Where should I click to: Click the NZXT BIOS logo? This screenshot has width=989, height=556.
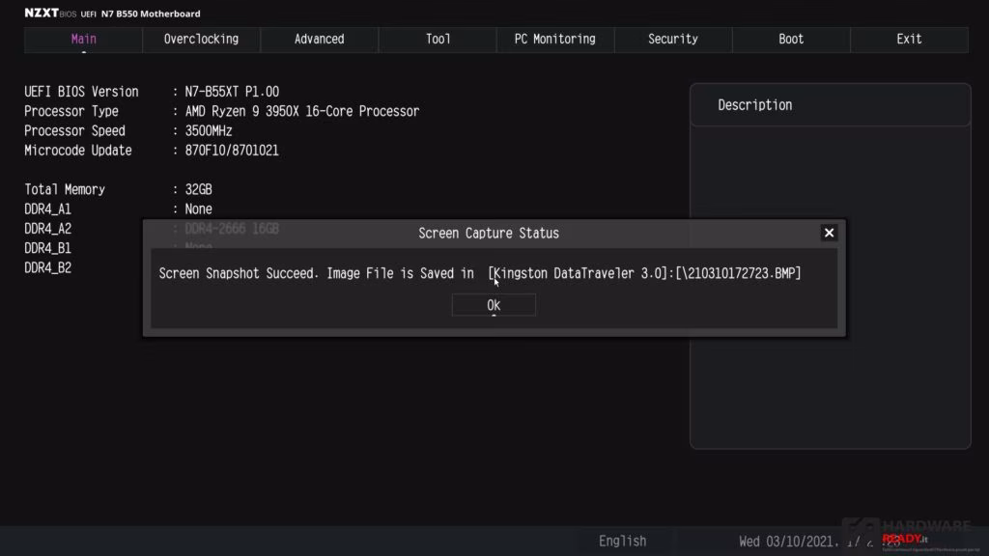50,14
